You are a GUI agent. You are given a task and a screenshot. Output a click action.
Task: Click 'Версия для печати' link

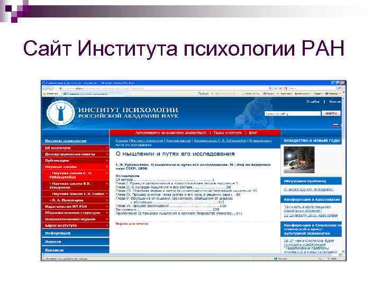(x=132, y=224)
